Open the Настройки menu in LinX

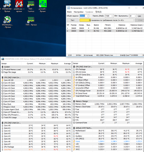pos(78,12)
